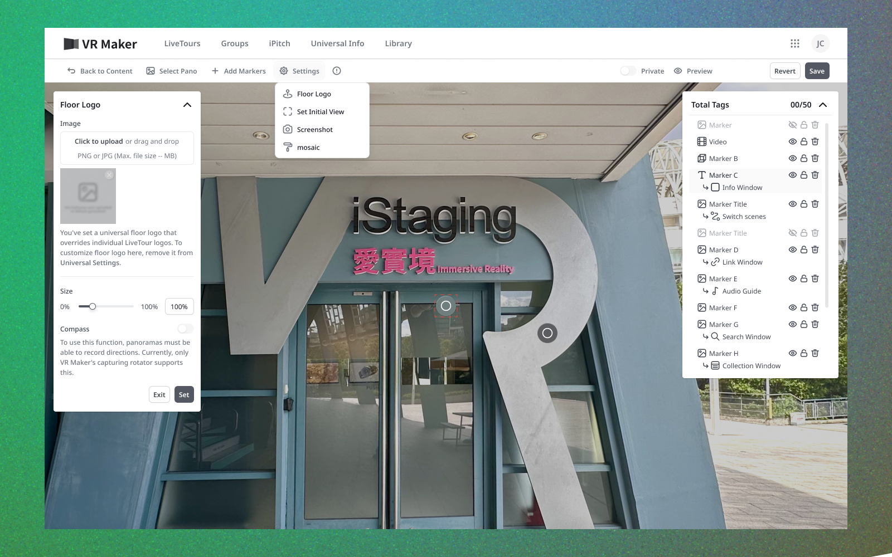Go to the LiveTours tab
This screenshot has height=557, width=892.
click(x=182, y=43)
